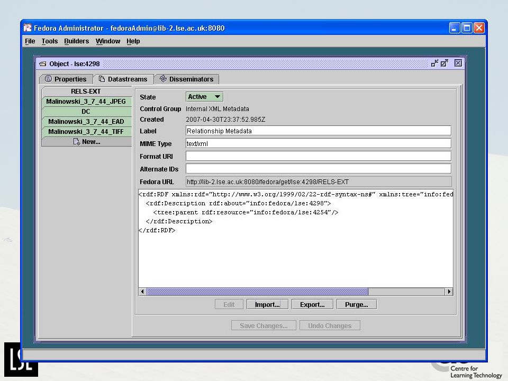
Task: Select the DC datastream
Action: 86,112
